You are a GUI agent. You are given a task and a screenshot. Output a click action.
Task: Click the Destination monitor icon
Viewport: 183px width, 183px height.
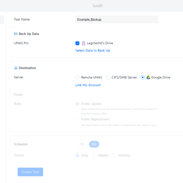pyautogui.click(x=16, y=68)
